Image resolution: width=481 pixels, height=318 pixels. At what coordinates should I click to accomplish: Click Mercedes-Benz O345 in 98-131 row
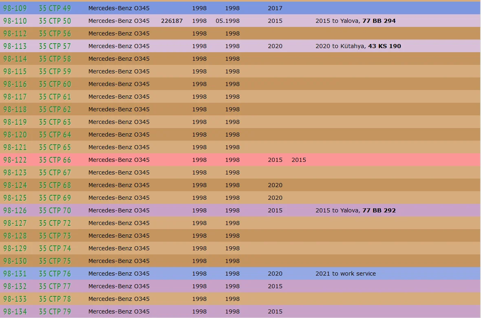119,274
